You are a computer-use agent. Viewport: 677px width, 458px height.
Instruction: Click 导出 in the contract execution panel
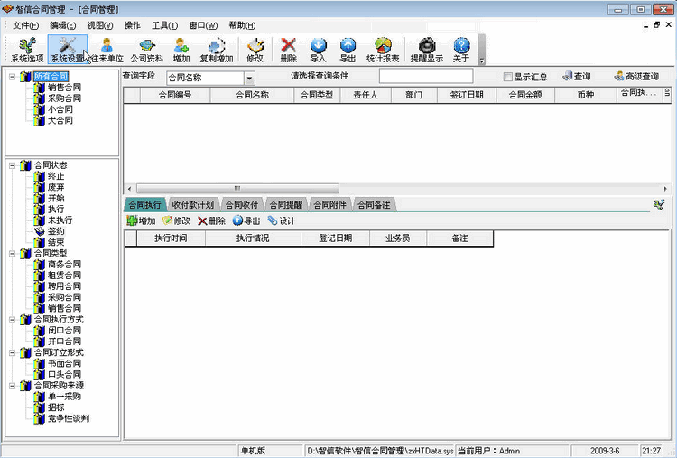(246, 220)
